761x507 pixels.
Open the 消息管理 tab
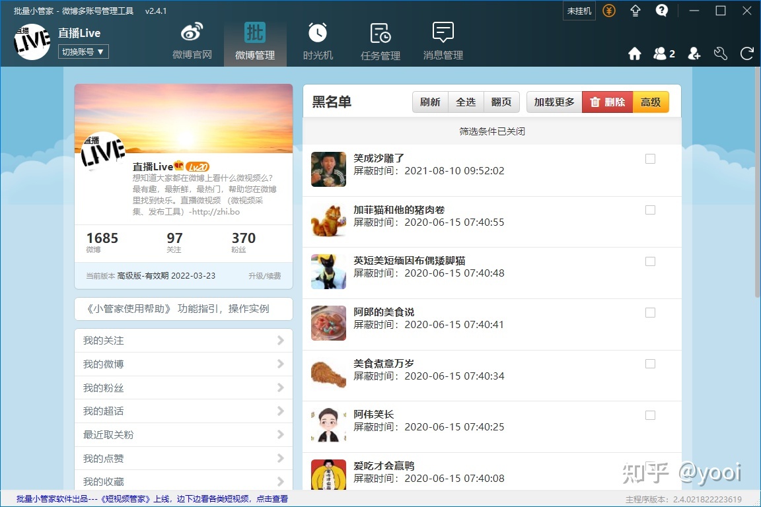coord(443,41)
